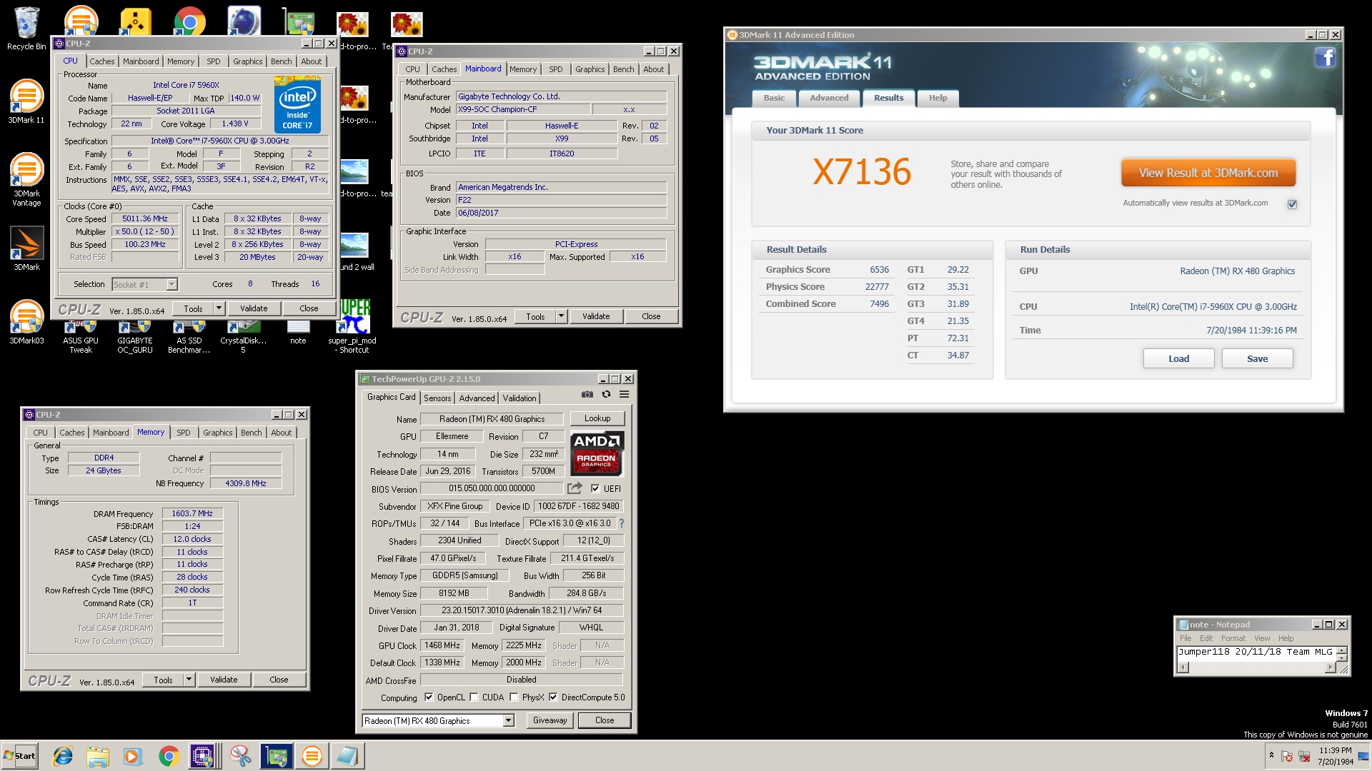Image resolution: width=1372 pixels, height=771 pixels.
Task: Uncheck automatically view results at 3DMark.com
Action: (1292, 204)
